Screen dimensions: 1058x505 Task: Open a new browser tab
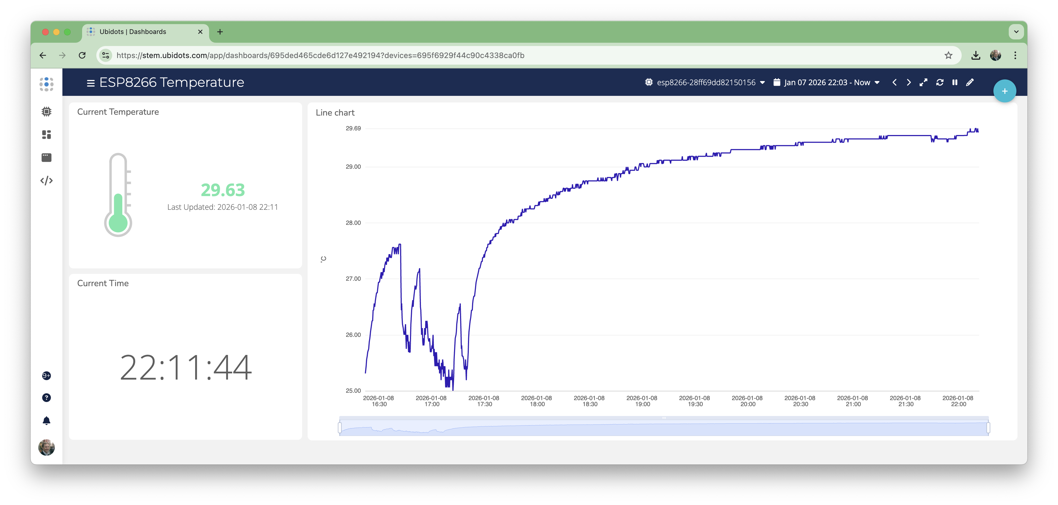pos(220,32)
